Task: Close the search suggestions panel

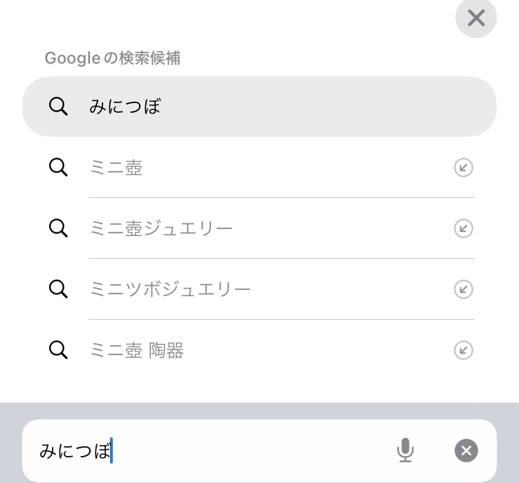Action: pos(476,18)
